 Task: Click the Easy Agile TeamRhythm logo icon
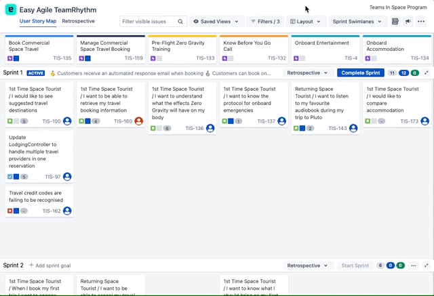pyautogui.click(x=9, y=10)
